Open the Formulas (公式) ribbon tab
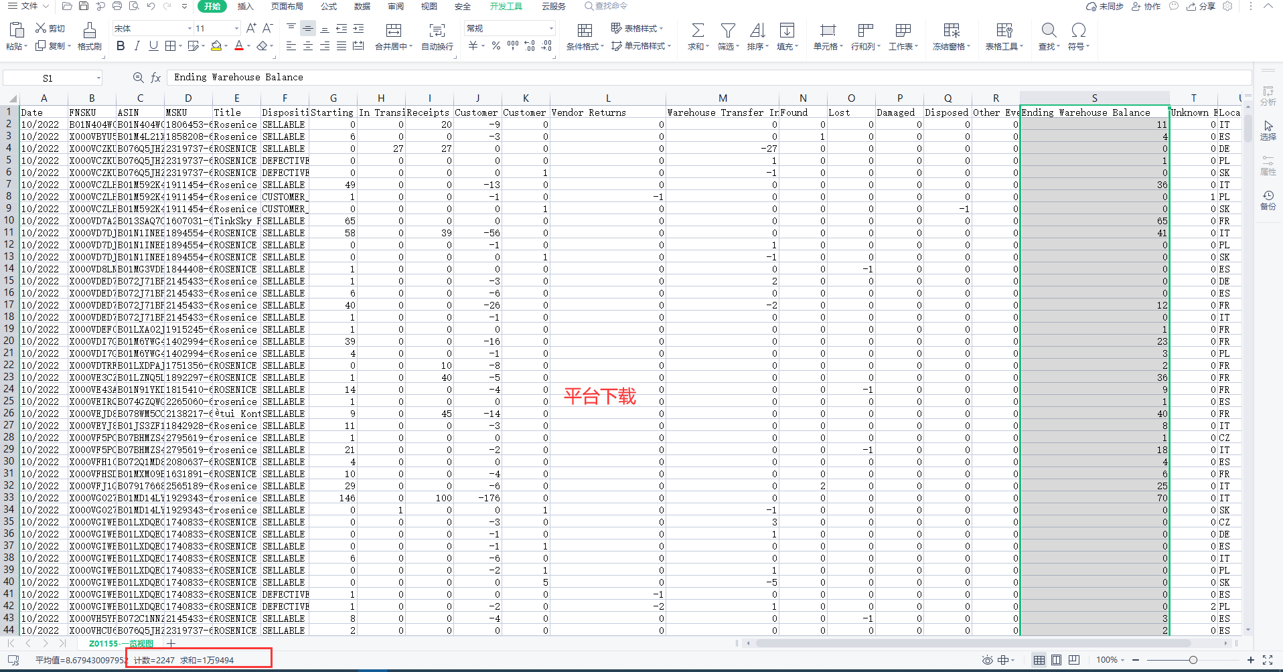This screenshot has height=672, width=1283. coord(329,6)
